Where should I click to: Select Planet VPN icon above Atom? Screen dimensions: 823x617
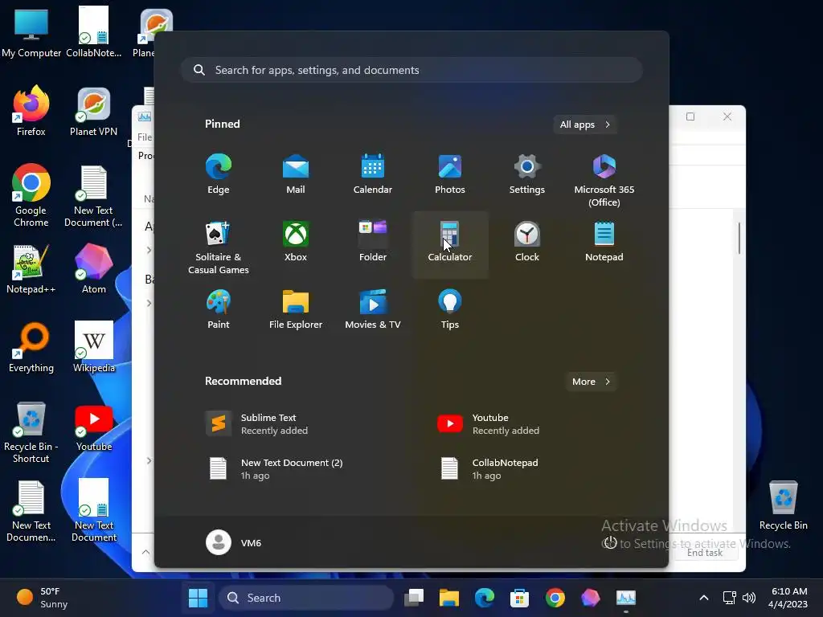point(93,111)
